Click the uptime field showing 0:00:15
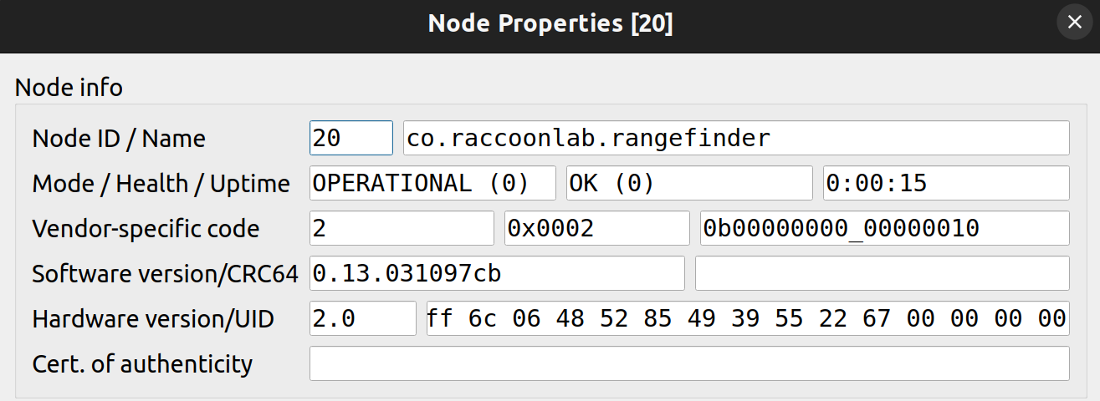 946,183
